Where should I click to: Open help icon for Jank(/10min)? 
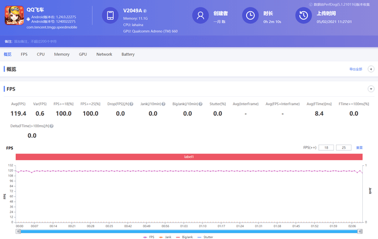click(x=164, y=104)
